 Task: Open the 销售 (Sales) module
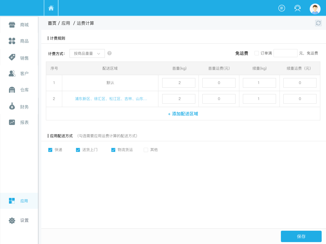[19, 57]
